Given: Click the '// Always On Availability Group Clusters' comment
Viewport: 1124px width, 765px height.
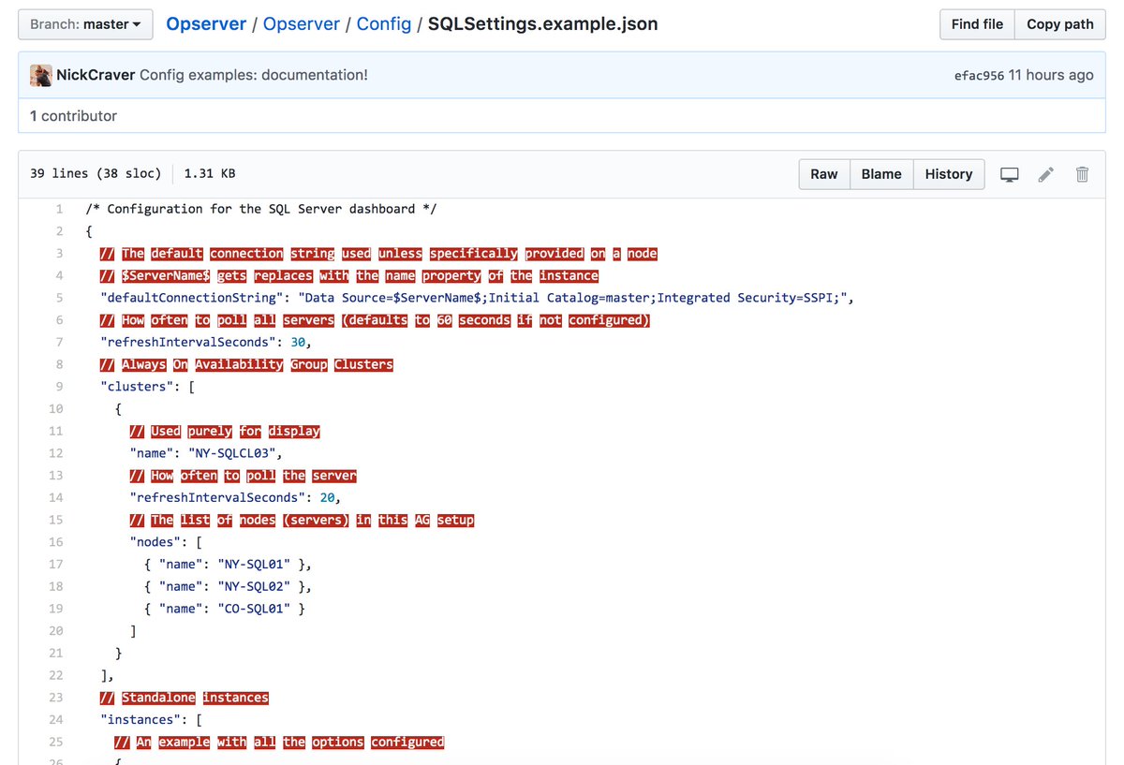Looking at the screenshot, I should click(246, 364).
